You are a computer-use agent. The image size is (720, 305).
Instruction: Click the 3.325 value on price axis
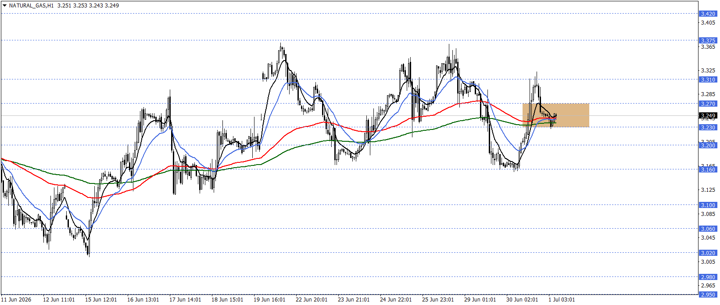tap(708, 71)
